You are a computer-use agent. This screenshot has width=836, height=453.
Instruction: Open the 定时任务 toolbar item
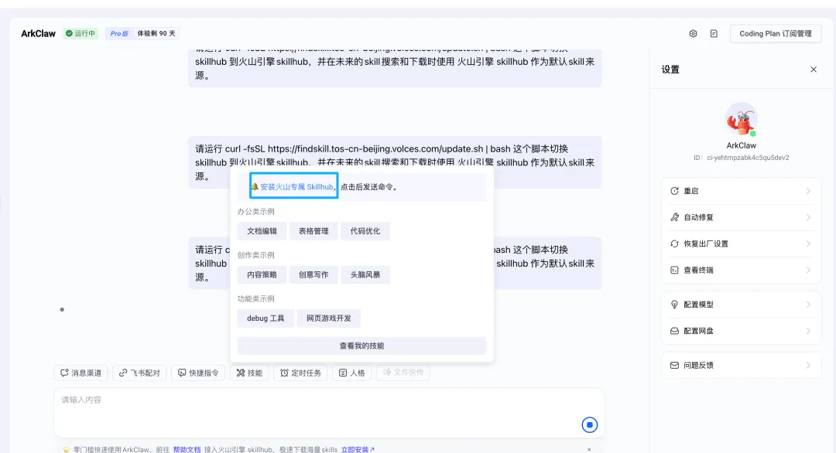[x=300, y=373]
